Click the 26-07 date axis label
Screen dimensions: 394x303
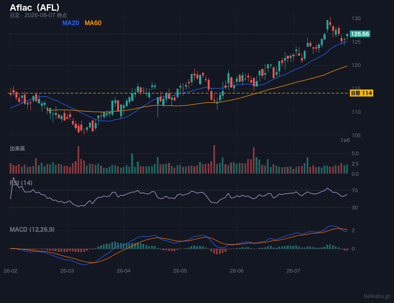pos(293,271)
